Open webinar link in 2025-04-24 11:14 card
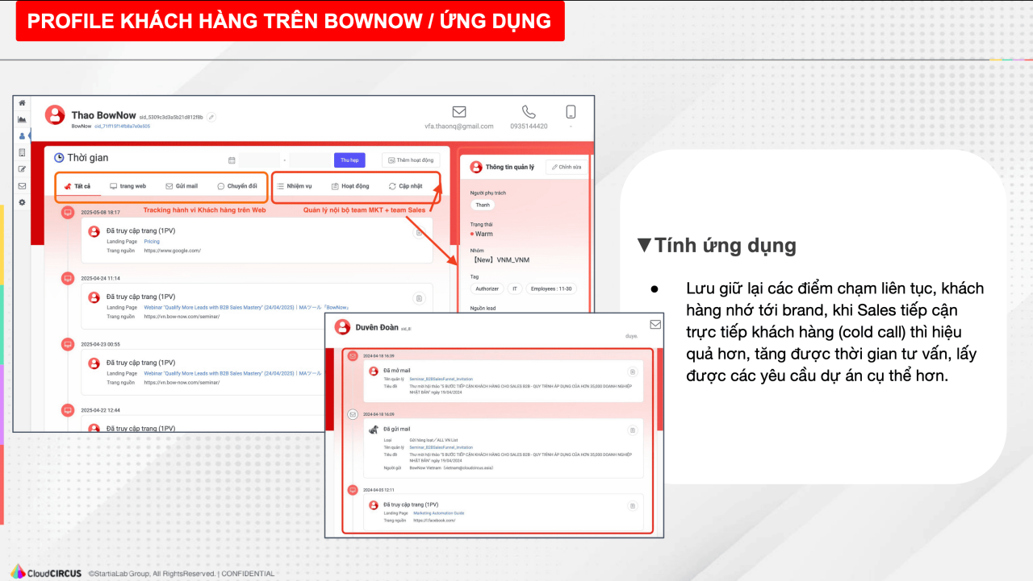The image size is (1033, 581). 246,307
